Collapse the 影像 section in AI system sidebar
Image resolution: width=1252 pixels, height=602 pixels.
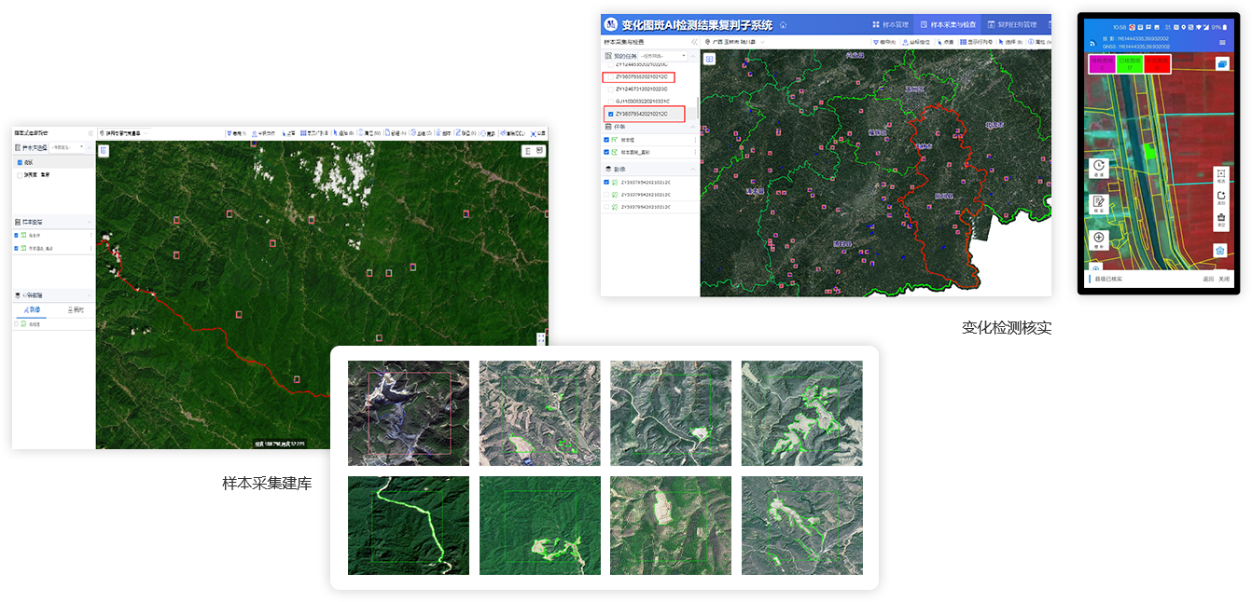691,169
